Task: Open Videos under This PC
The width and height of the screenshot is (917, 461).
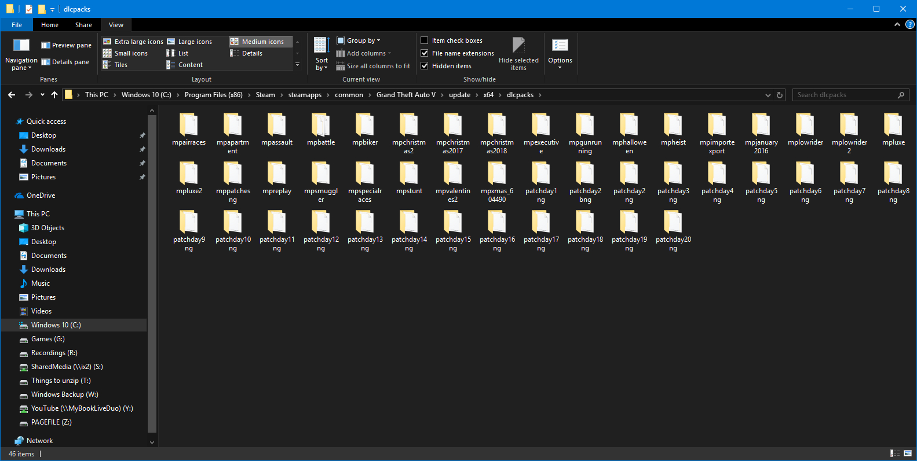Action: (41, 311)
